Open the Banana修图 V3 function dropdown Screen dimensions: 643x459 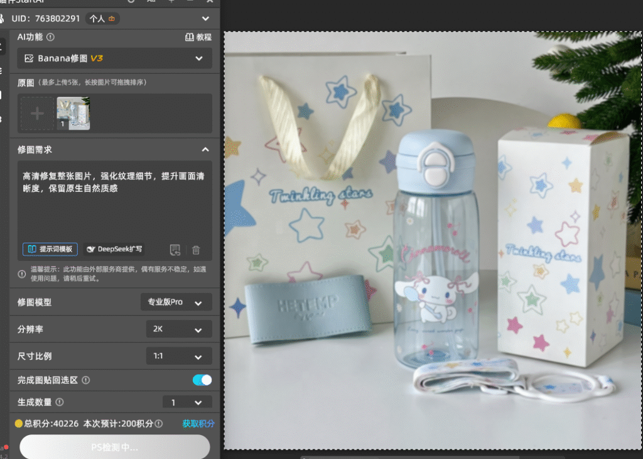114,58
